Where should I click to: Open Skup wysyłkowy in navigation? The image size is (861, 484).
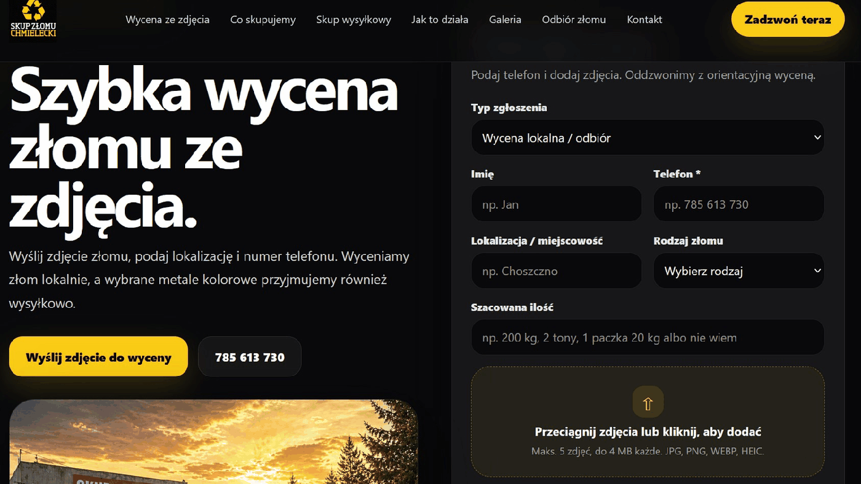(x=354, y=20)
